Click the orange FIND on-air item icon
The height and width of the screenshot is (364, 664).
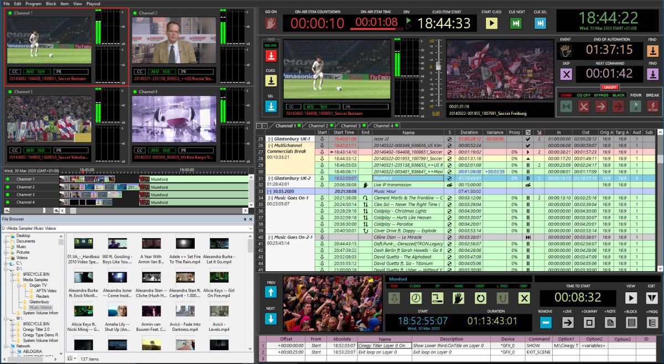pos(653,51)
